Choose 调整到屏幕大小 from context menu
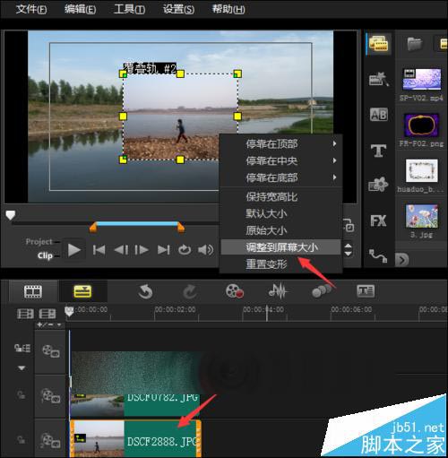 click(281, 247)
